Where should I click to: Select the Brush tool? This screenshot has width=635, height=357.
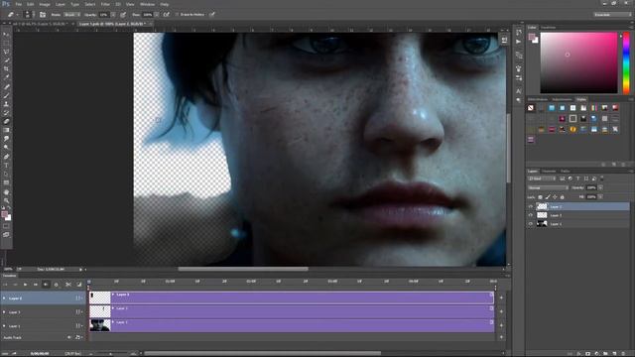pyautogui.click(x=6, y=95)
